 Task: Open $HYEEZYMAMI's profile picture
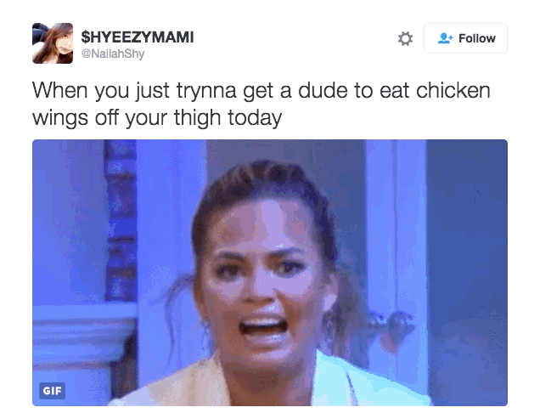point(53,43)
